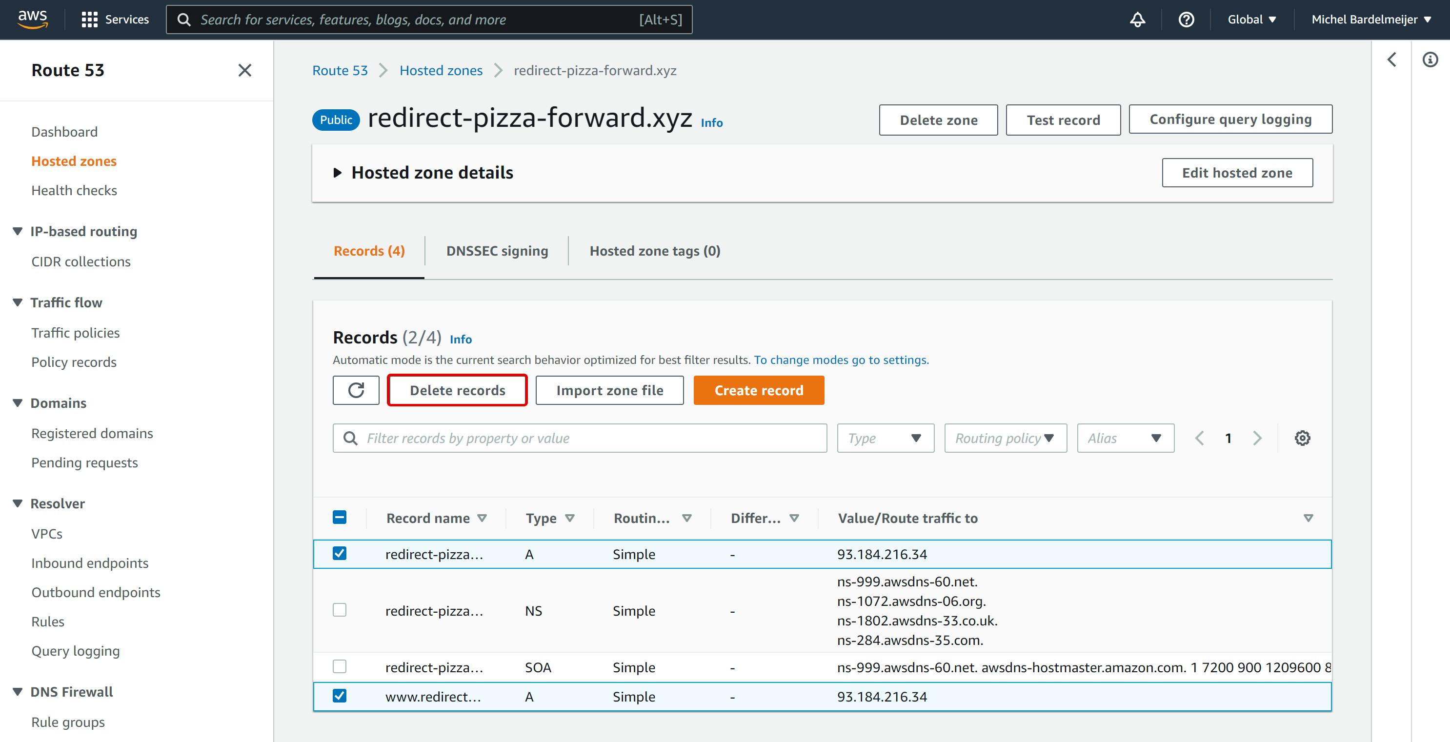Open the notifications bell icon

(1137, 20)
